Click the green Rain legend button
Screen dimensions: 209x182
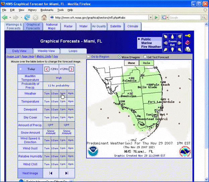[147, 63]
